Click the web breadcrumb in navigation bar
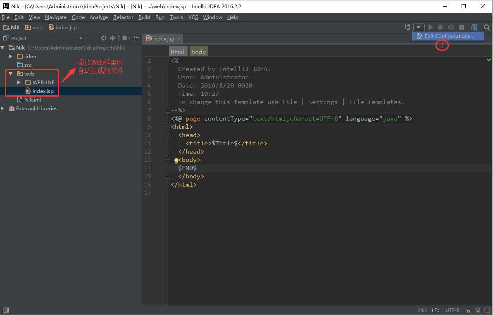Screen dimensions: 493x315 pyautogui.click(x=34, y=27)
